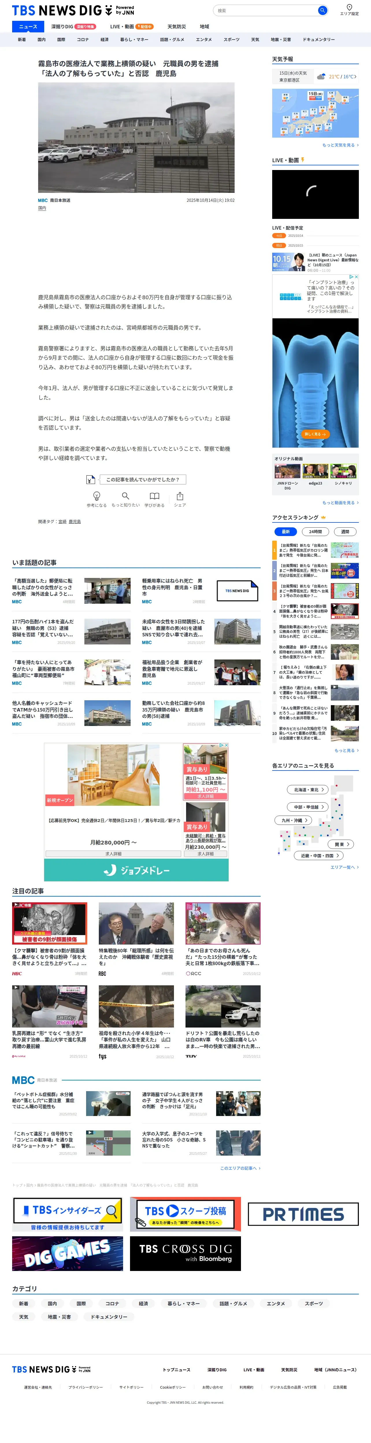Select 地震・災害 in the category bar

click(281, 40)
